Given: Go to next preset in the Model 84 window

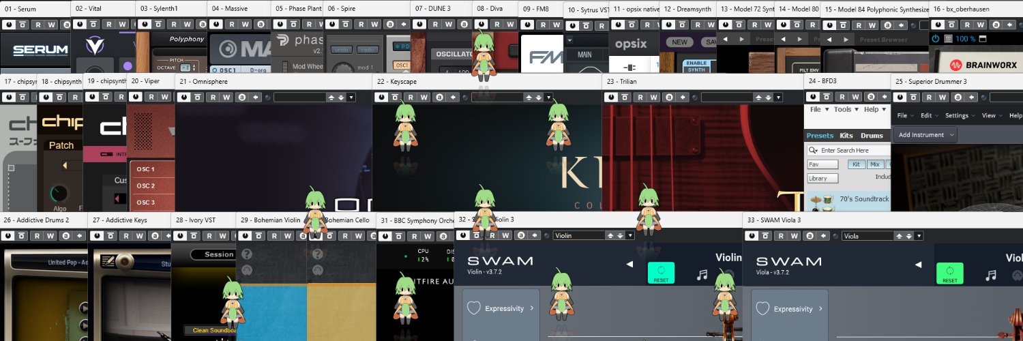Looking at the screenshot, I should pyautogui.click(x=846, y=39).
